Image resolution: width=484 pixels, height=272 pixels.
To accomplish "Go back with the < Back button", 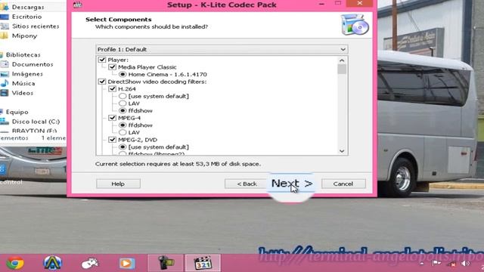I will click(x=247, y=184).
